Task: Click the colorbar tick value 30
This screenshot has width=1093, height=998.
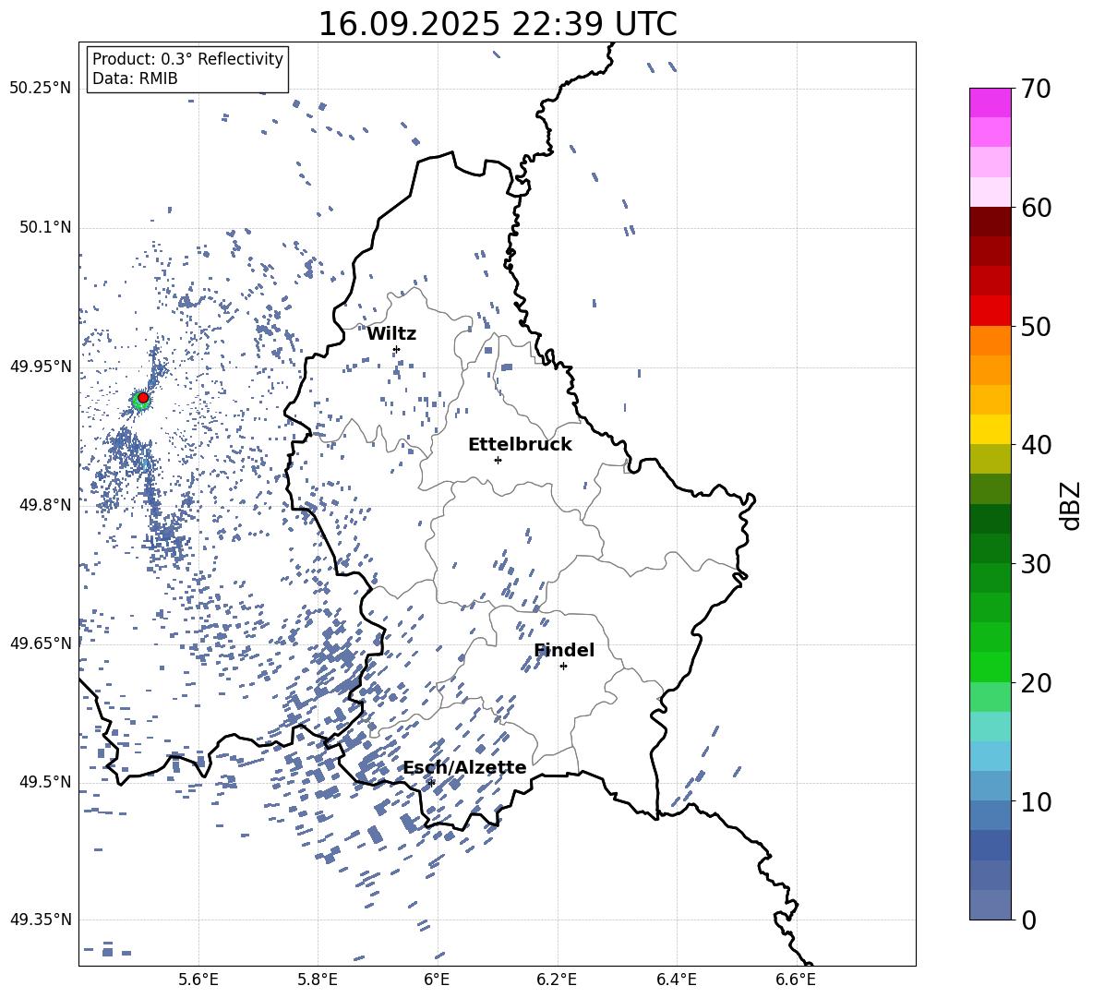Action: coord(1036,564)
